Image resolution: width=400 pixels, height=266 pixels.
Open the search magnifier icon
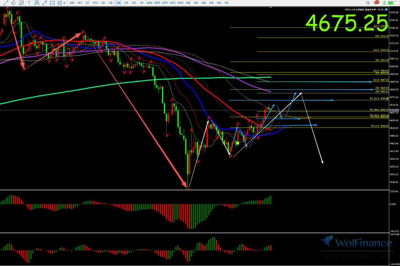click(368, 3)
